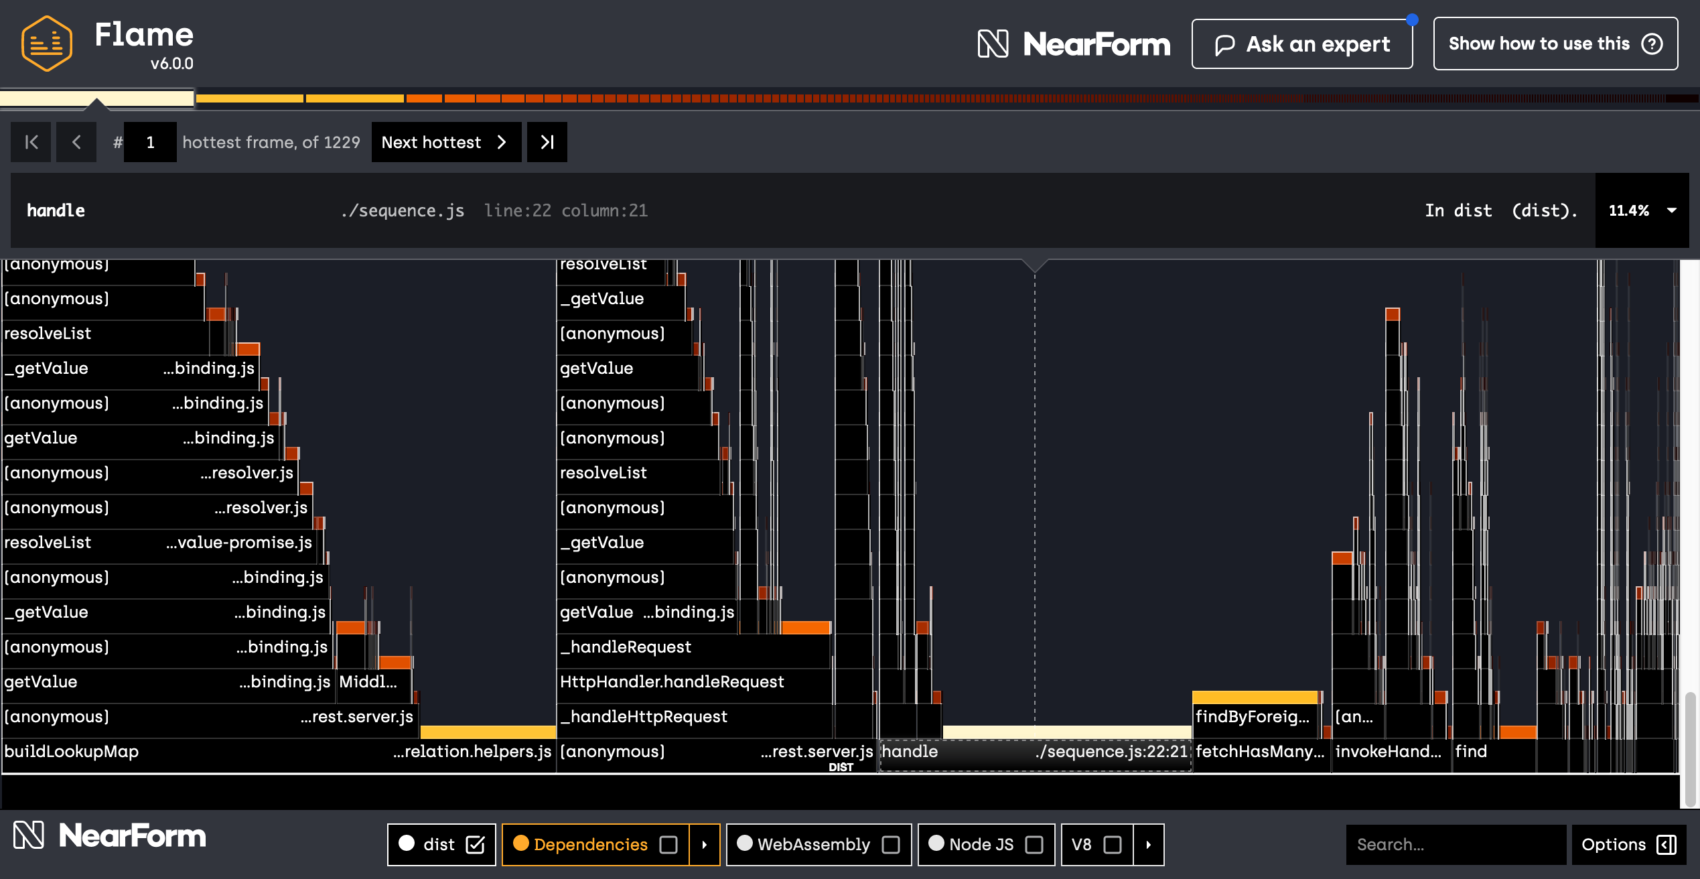Image resolution: width=1700 pixels, height=879 pixels.
Task: Expand the V8 sub-list arrow
Action: click(x=1148, y=845)
